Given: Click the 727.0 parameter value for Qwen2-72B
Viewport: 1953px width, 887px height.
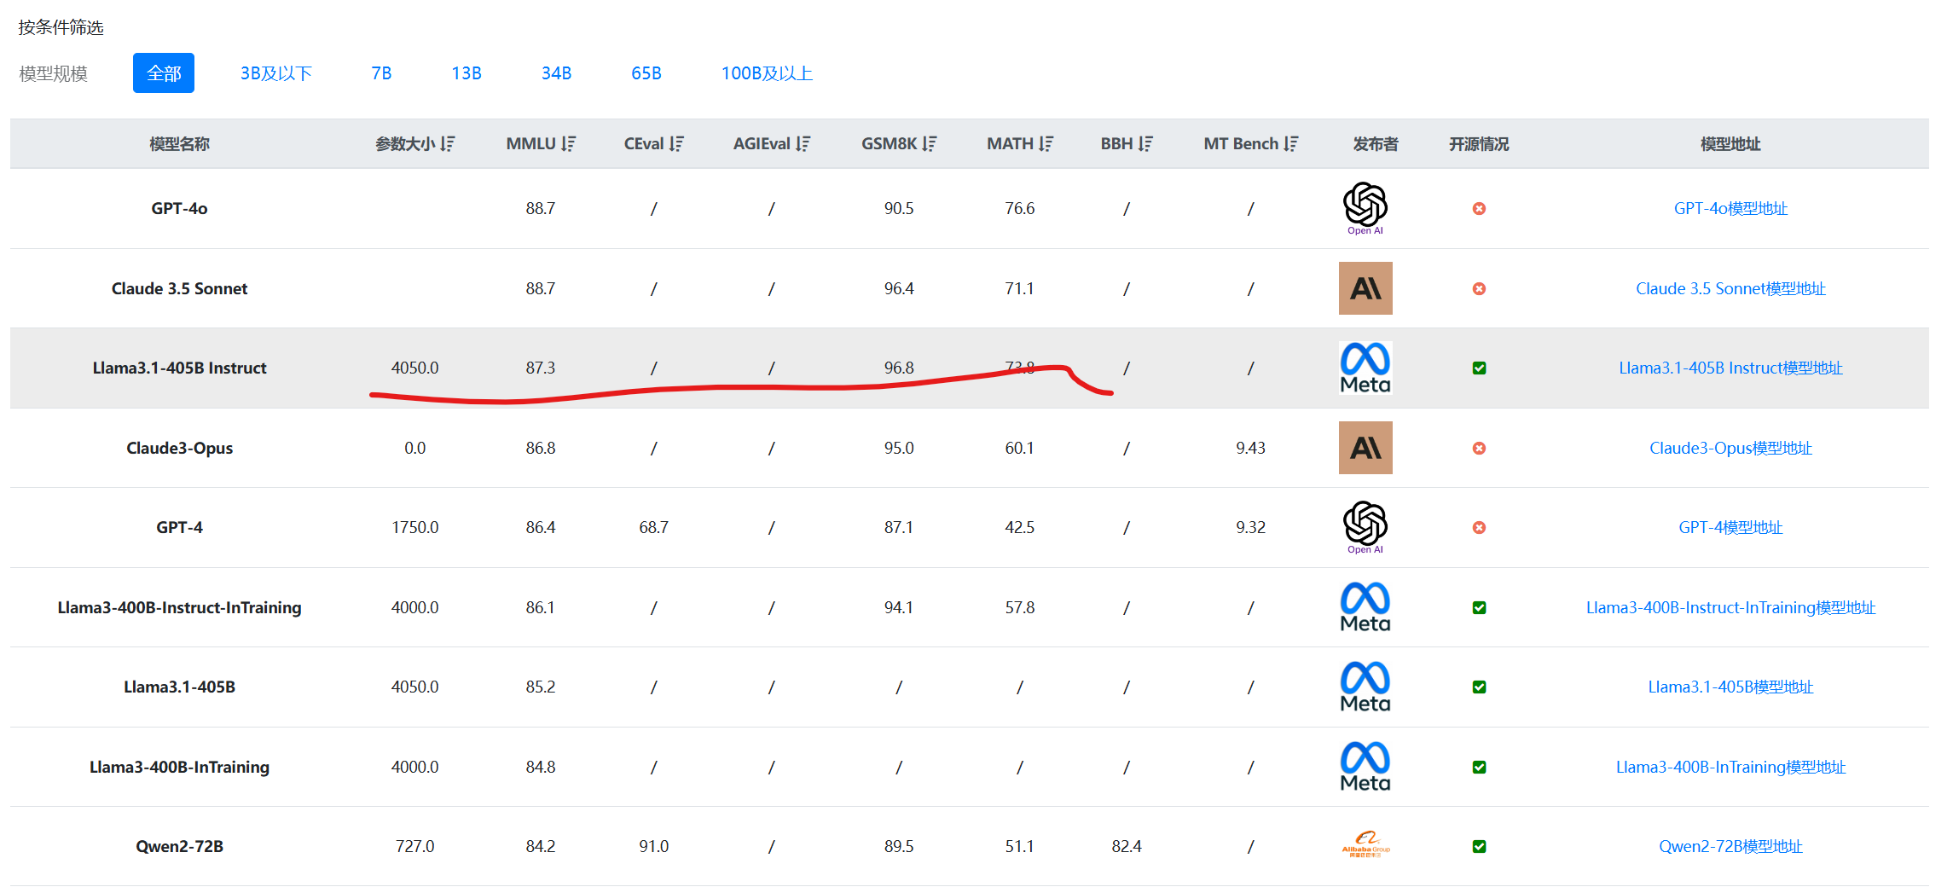Looking at the screenshot, I should tap(414, 846).
